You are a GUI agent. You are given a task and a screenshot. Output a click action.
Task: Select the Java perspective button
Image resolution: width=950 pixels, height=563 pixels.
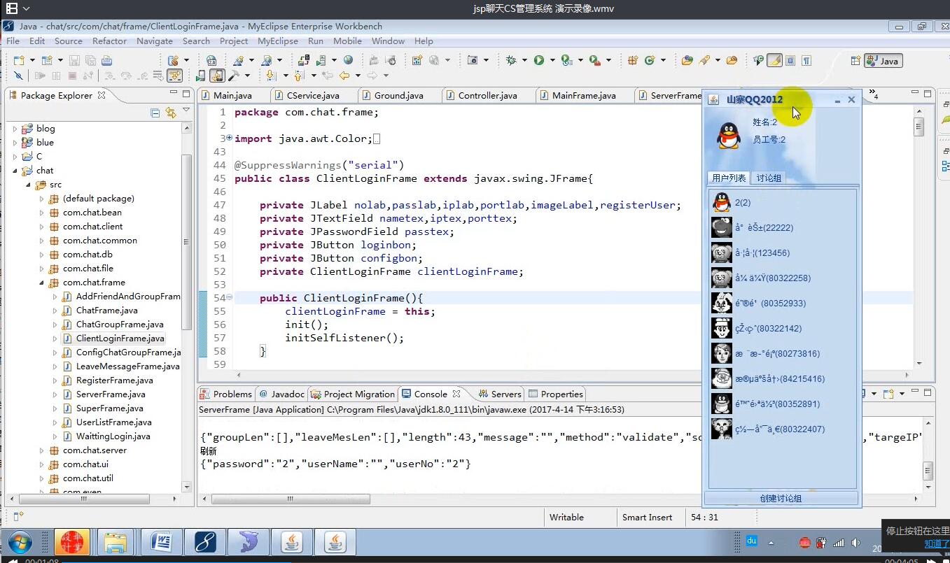point(884,61)
